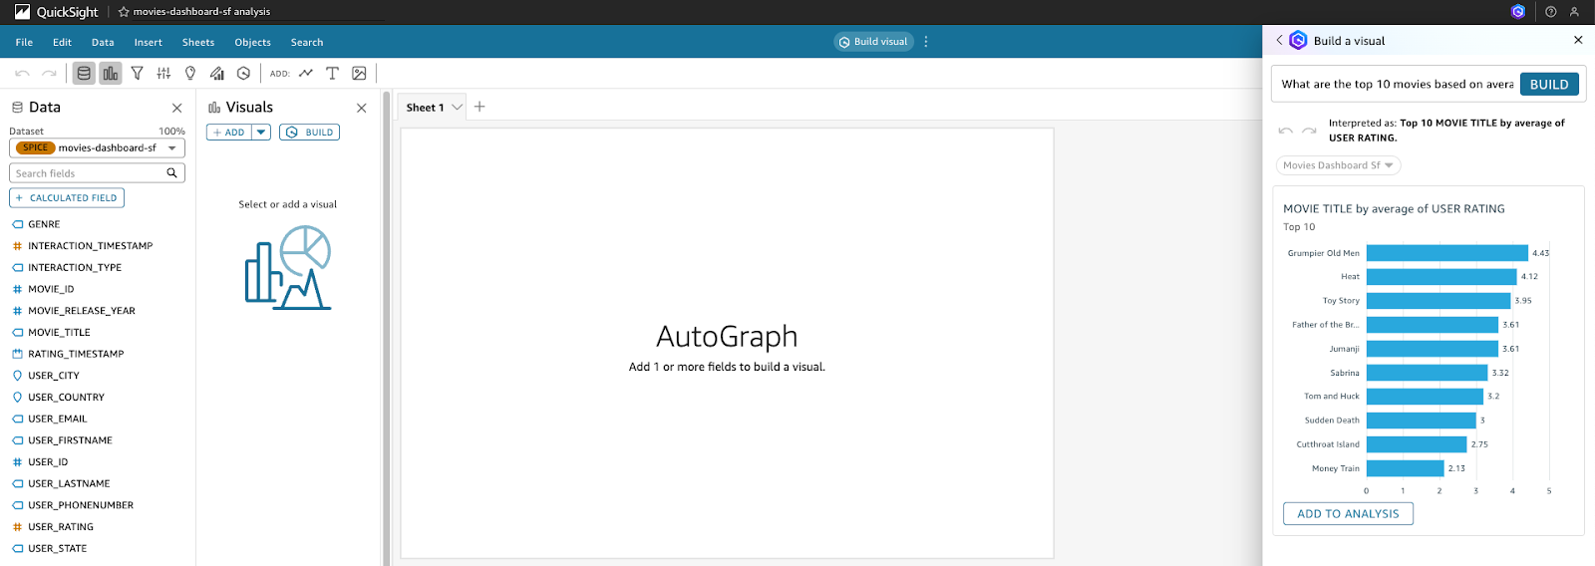Open the Parameters sliders icon

[x=163, y=73]
